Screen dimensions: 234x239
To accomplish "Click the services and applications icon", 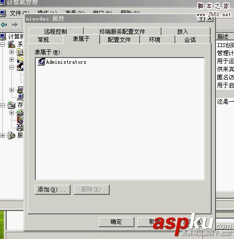I will 11,135.
